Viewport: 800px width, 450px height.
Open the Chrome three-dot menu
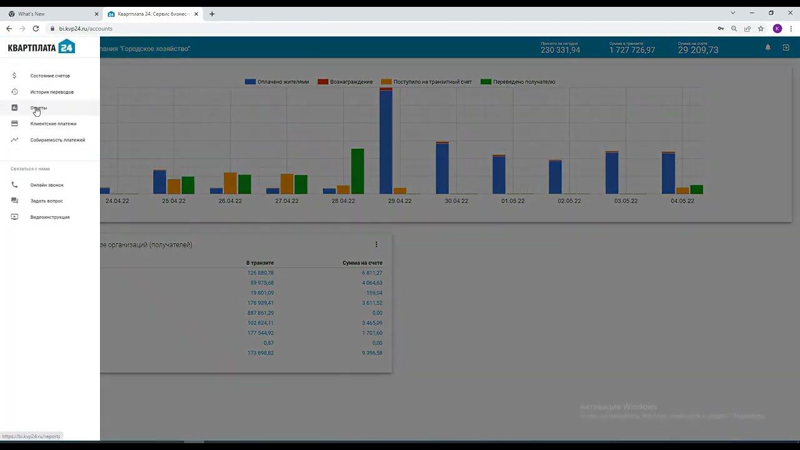coord(791,29)
